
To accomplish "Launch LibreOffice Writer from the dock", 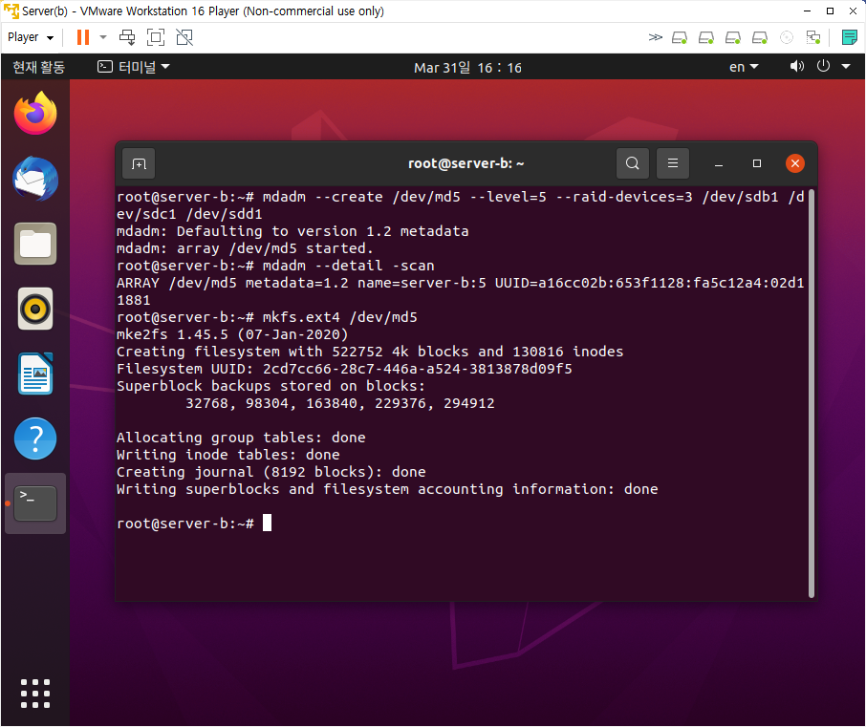I will pos(35,374).
